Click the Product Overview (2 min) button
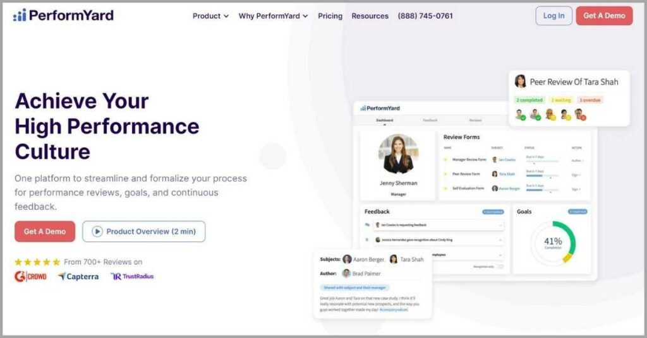 point(143,231)
